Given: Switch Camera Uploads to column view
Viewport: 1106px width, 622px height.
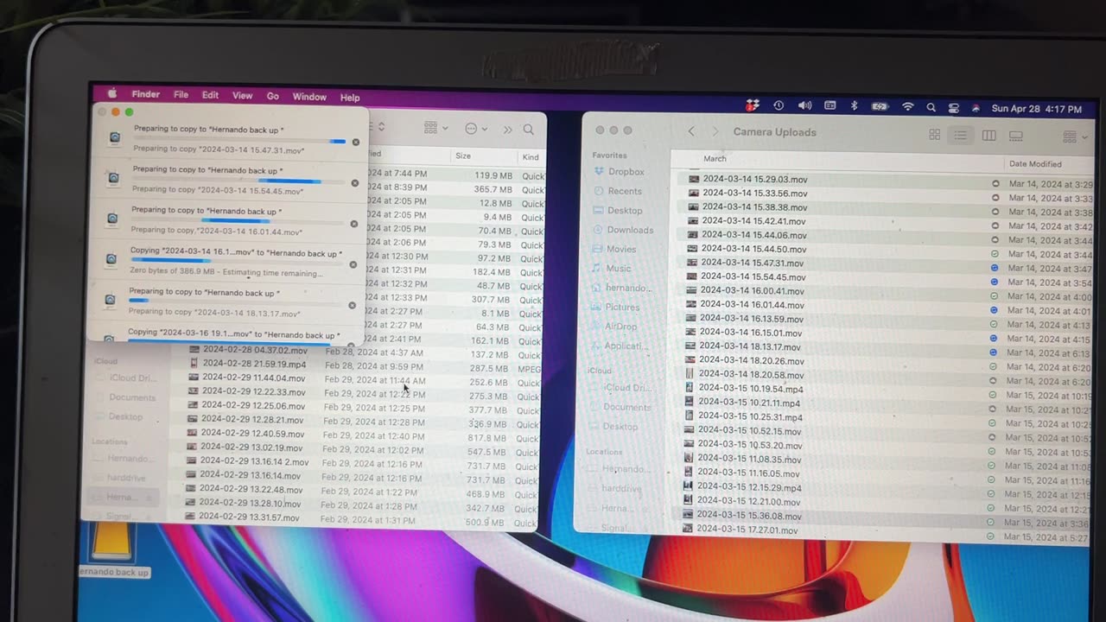Looking at the screenshot, I should coord(988,136).
